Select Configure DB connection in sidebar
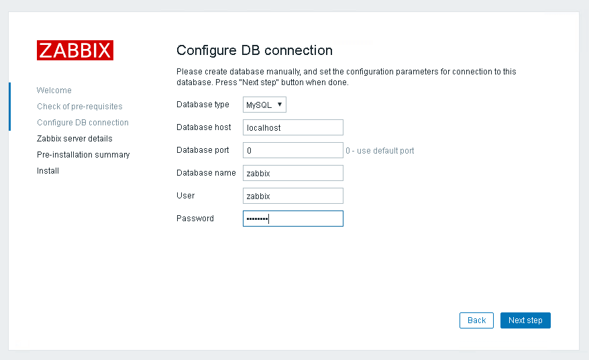This screenshot has width=589, height=360. (83, 123)
